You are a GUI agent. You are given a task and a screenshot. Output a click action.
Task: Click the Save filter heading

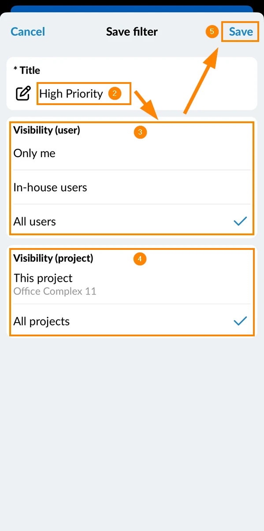(x=132, y=32)
